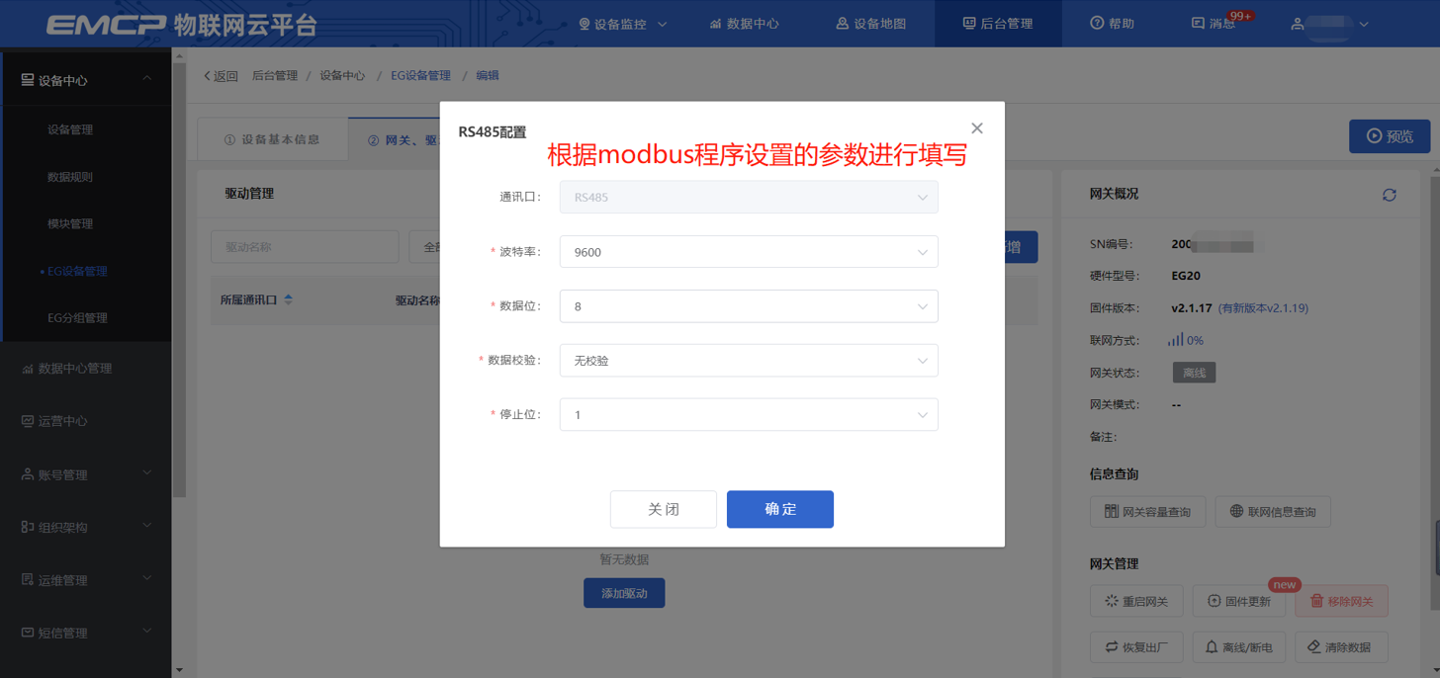Open the 波特率 dropdown showing 9600

click(x=749, y=252)
